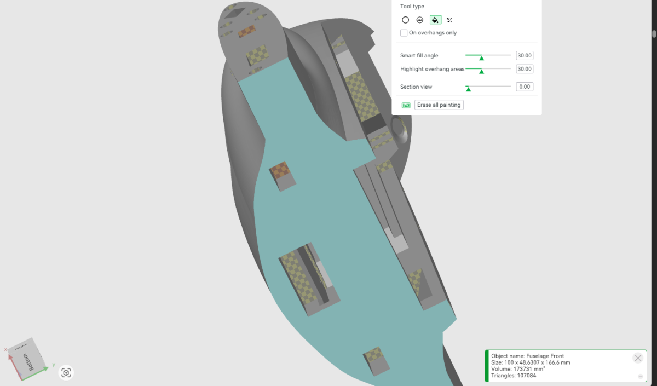The height and width of the screenshot is (386, 657).
Task: Adjust Smart fill angle slider
Action: click(x=488, y=56)
